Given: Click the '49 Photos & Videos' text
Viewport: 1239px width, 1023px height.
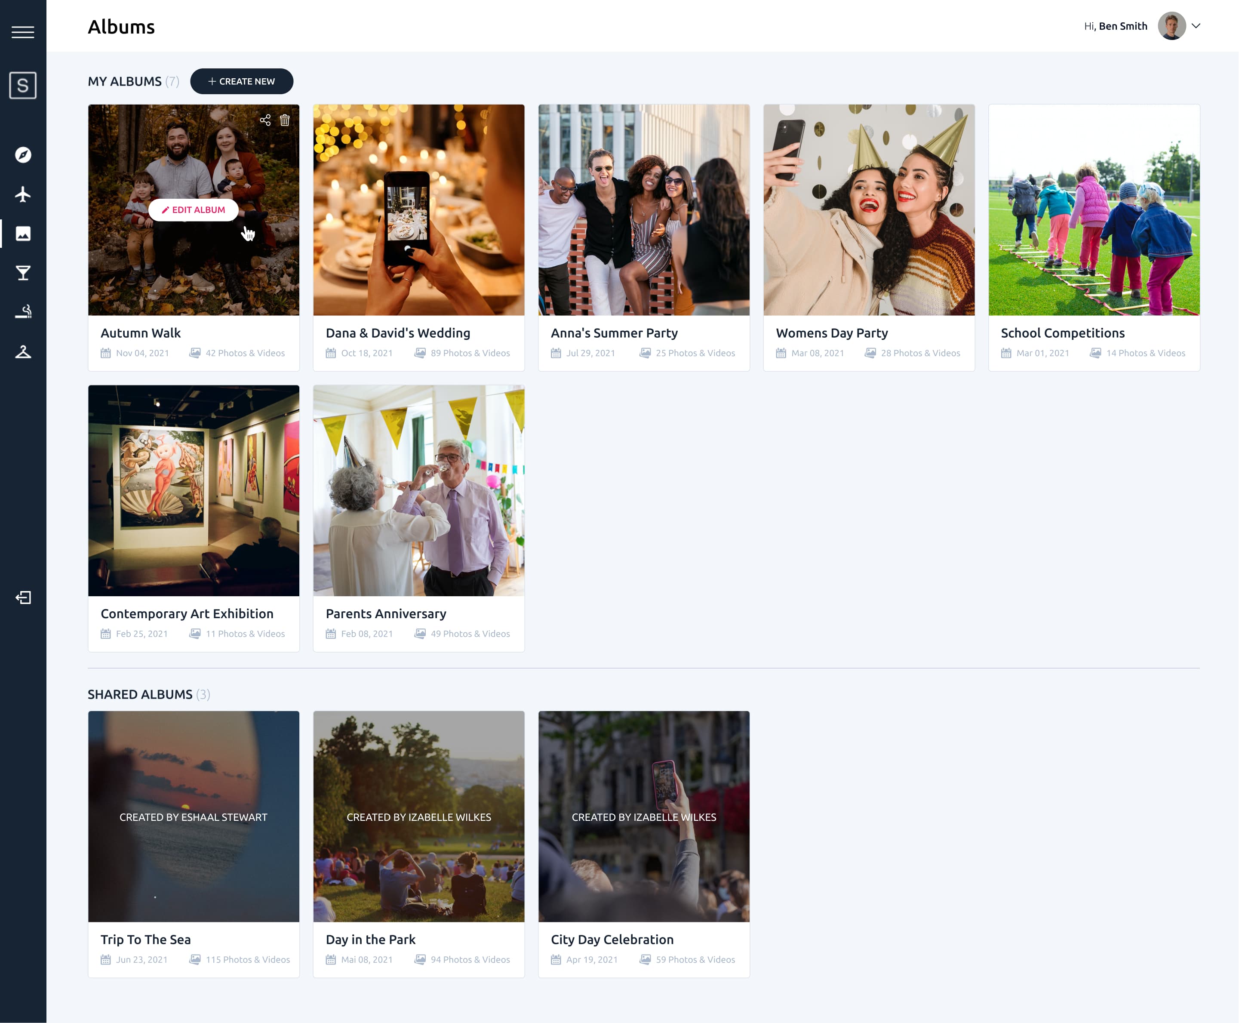Looking at the screenshot, I should (470, 634).
